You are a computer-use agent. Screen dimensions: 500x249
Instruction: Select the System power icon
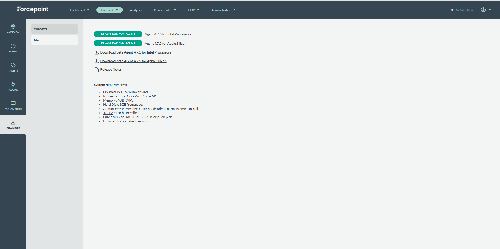tap(13, 46)
